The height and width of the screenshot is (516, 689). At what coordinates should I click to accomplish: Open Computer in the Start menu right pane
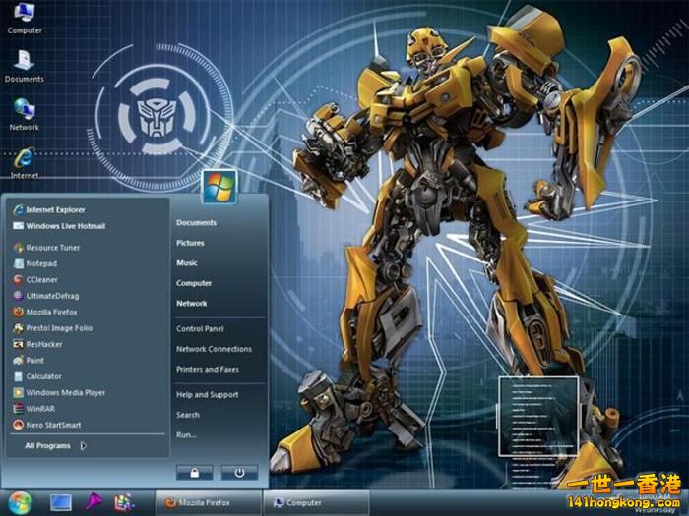point(194,283)
